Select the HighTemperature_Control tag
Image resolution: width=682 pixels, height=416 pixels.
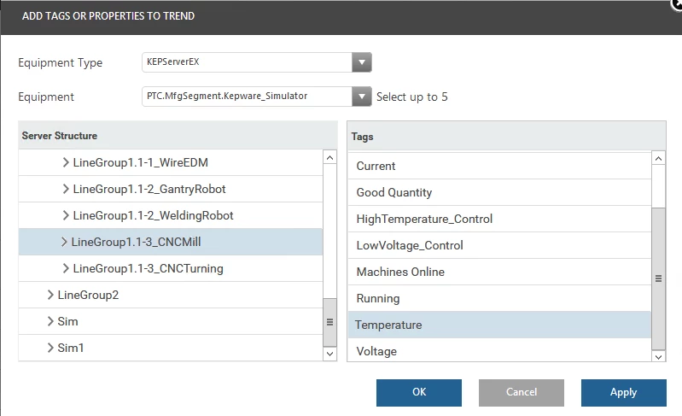pyautogui.click(x=499, y=219)
